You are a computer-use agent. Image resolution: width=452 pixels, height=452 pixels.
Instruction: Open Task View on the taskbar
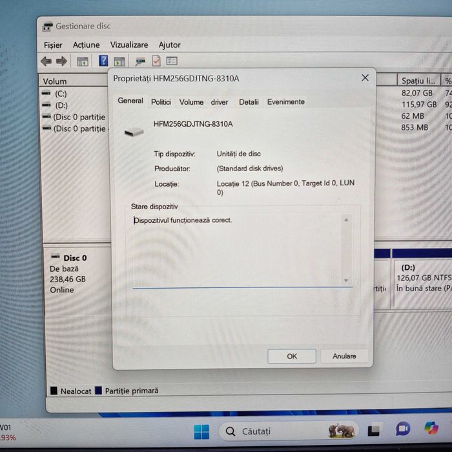374,431
